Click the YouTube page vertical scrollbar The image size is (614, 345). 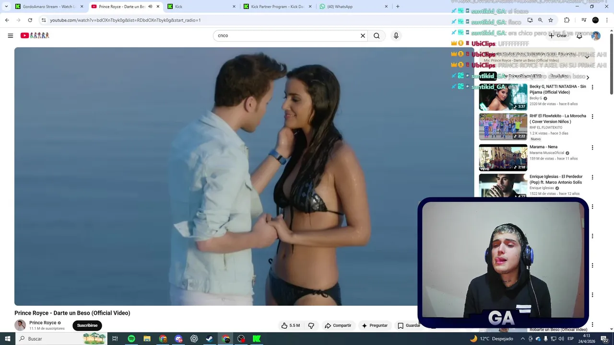click(x=612, y=65)
